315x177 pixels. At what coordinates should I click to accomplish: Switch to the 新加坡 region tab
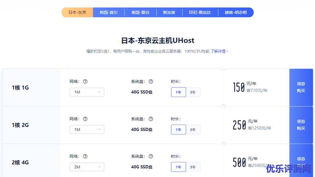tap(169, 13)
